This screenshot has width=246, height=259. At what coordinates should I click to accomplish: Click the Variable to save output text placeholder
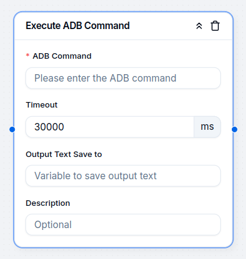pyautogui.click(x=96, y=176)
